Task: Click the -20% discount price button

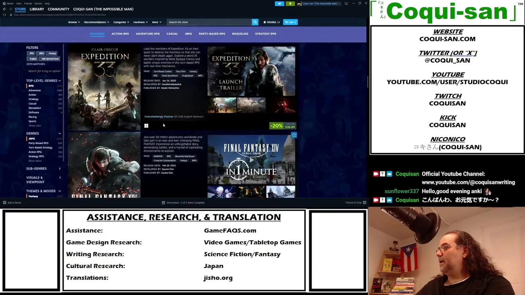Action: click(283, 126)
